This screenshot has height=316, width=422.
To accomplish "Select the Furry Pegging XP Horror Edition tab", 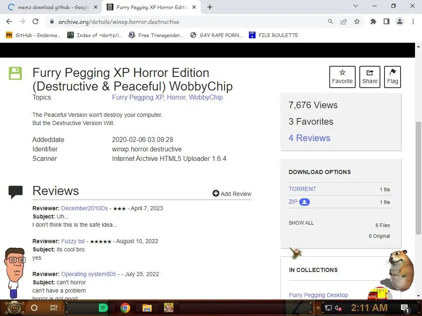I will [x=152, y=7].
